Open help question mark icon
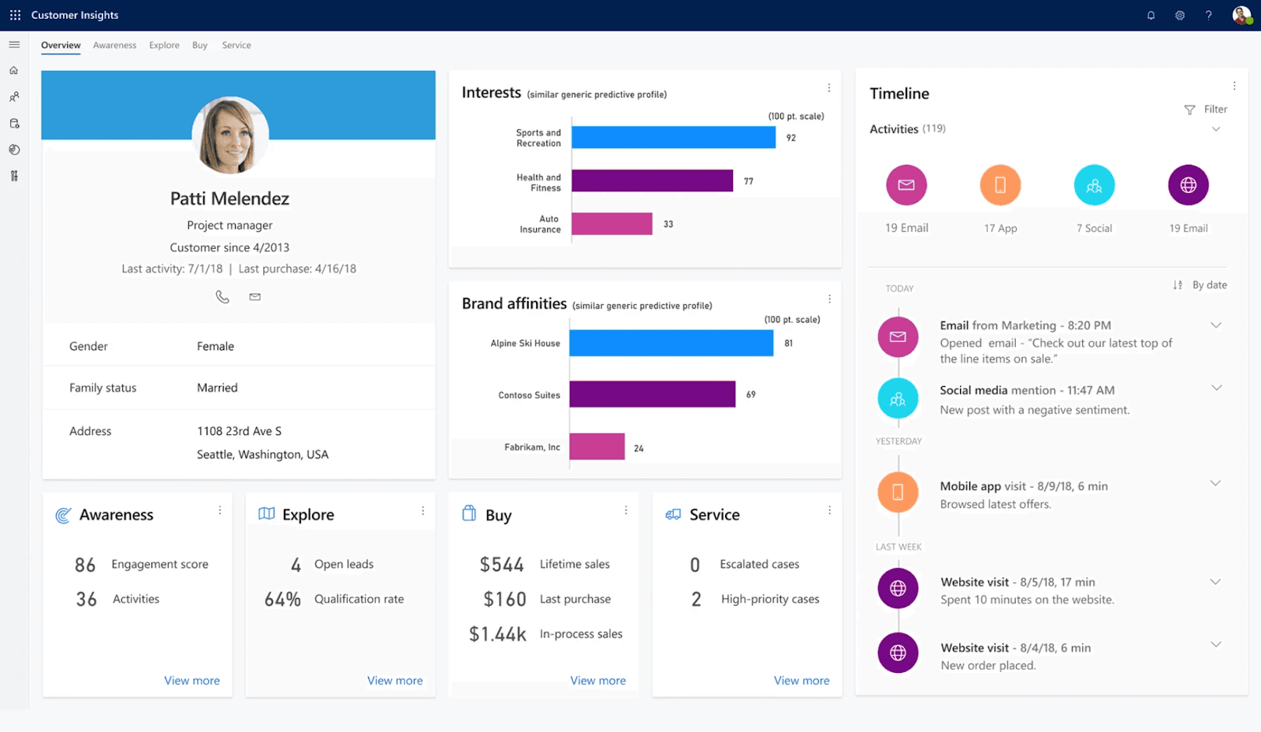This screenshot has height=732, width=1261. point(1208,15)
